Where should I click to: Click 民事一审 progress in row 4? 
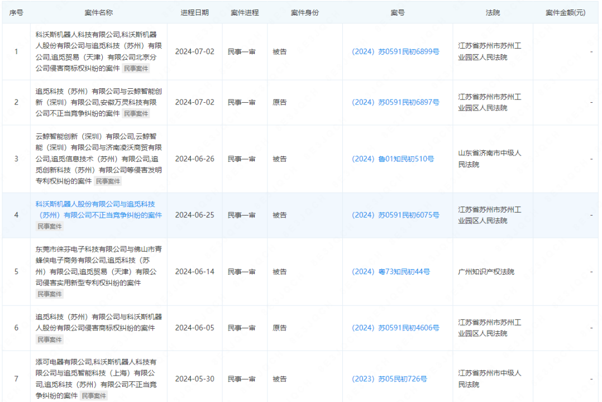tap(241, 216)
